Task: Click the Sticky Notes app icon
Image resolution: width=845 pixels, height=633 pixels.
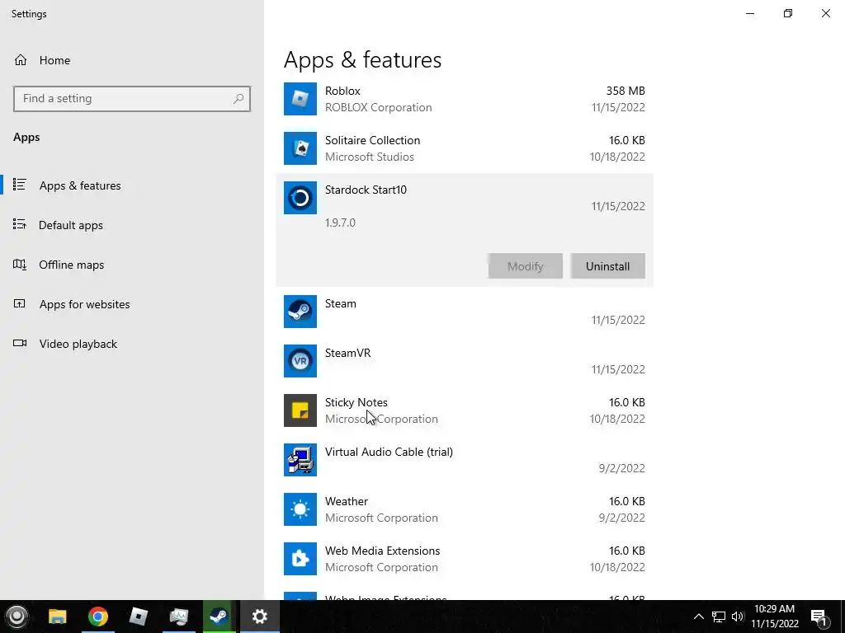Action: (300, 410)
